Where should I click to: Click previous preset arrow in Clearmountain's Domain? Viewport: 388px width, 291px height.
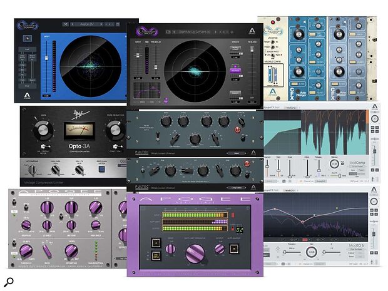(x=73, y=24)
